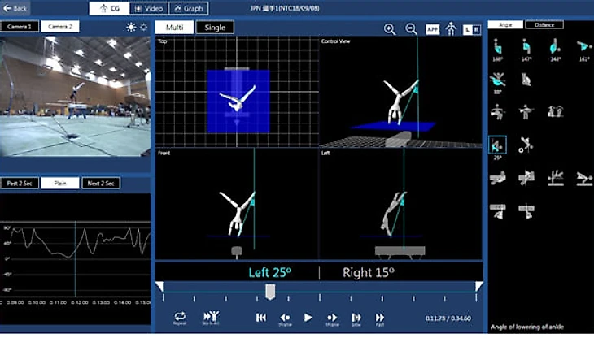The image size is (594, 342).
Task: Step back one frame
Action: (x=286, y=318)
